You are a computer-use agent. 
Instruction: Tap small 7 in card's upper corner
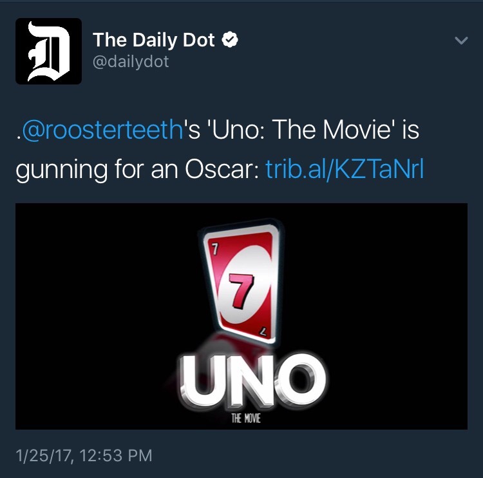(x=215, y=249)
